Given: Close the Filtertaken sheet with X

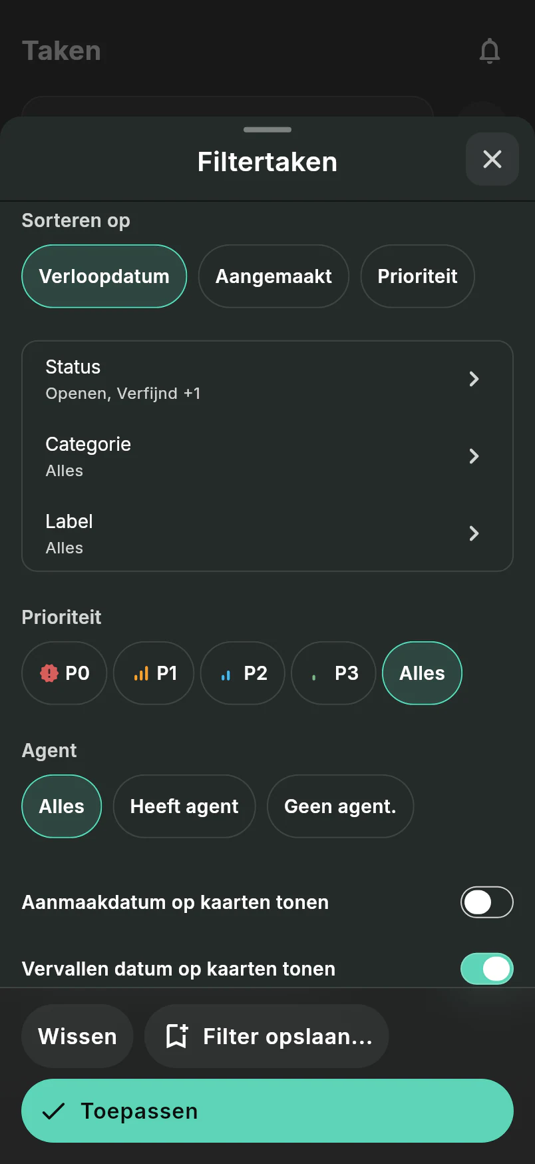Looking at the screenshot, I should coord(492,159).
